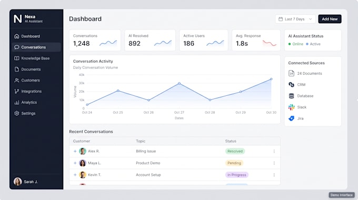Click the Integrations branch icon
The height and width of the screenshot is (200, 358).
coord(17,92)
